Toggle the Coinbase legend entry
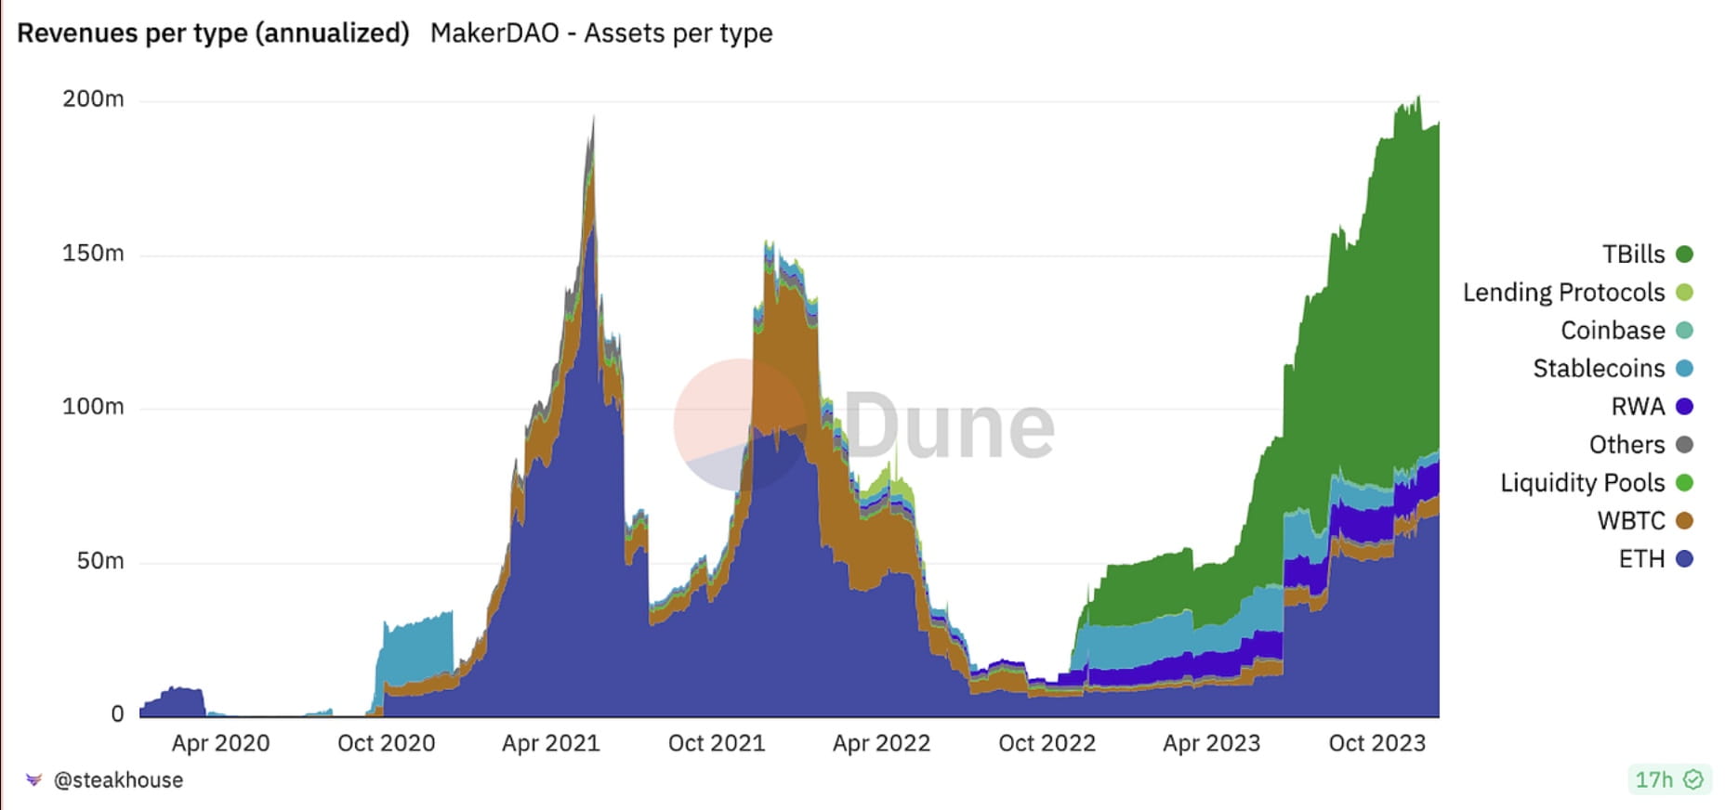This screenshot has height=810, width=1725. 1626,330
